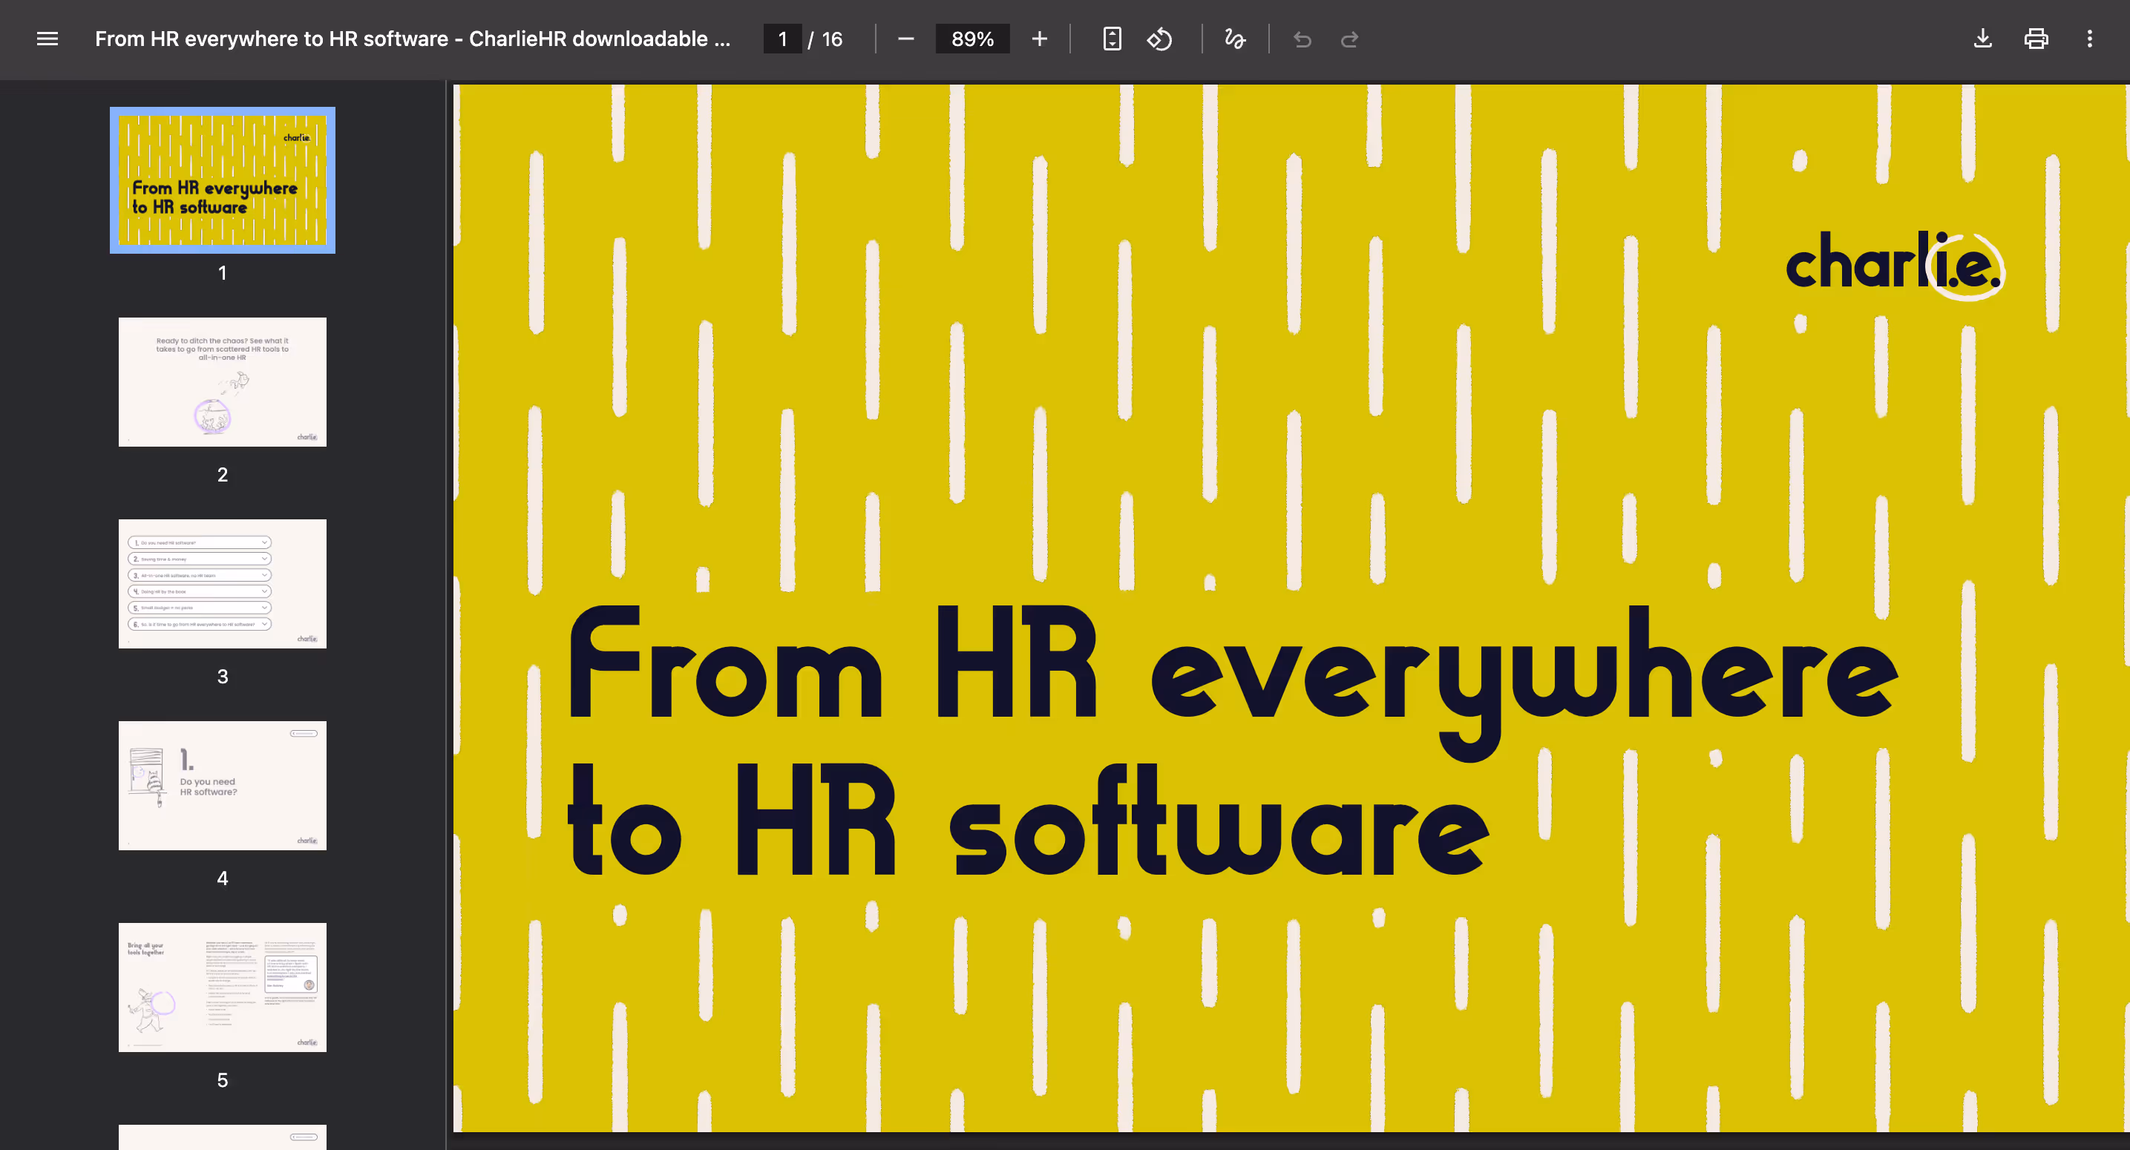Zoom out of the document

[905, 39]
